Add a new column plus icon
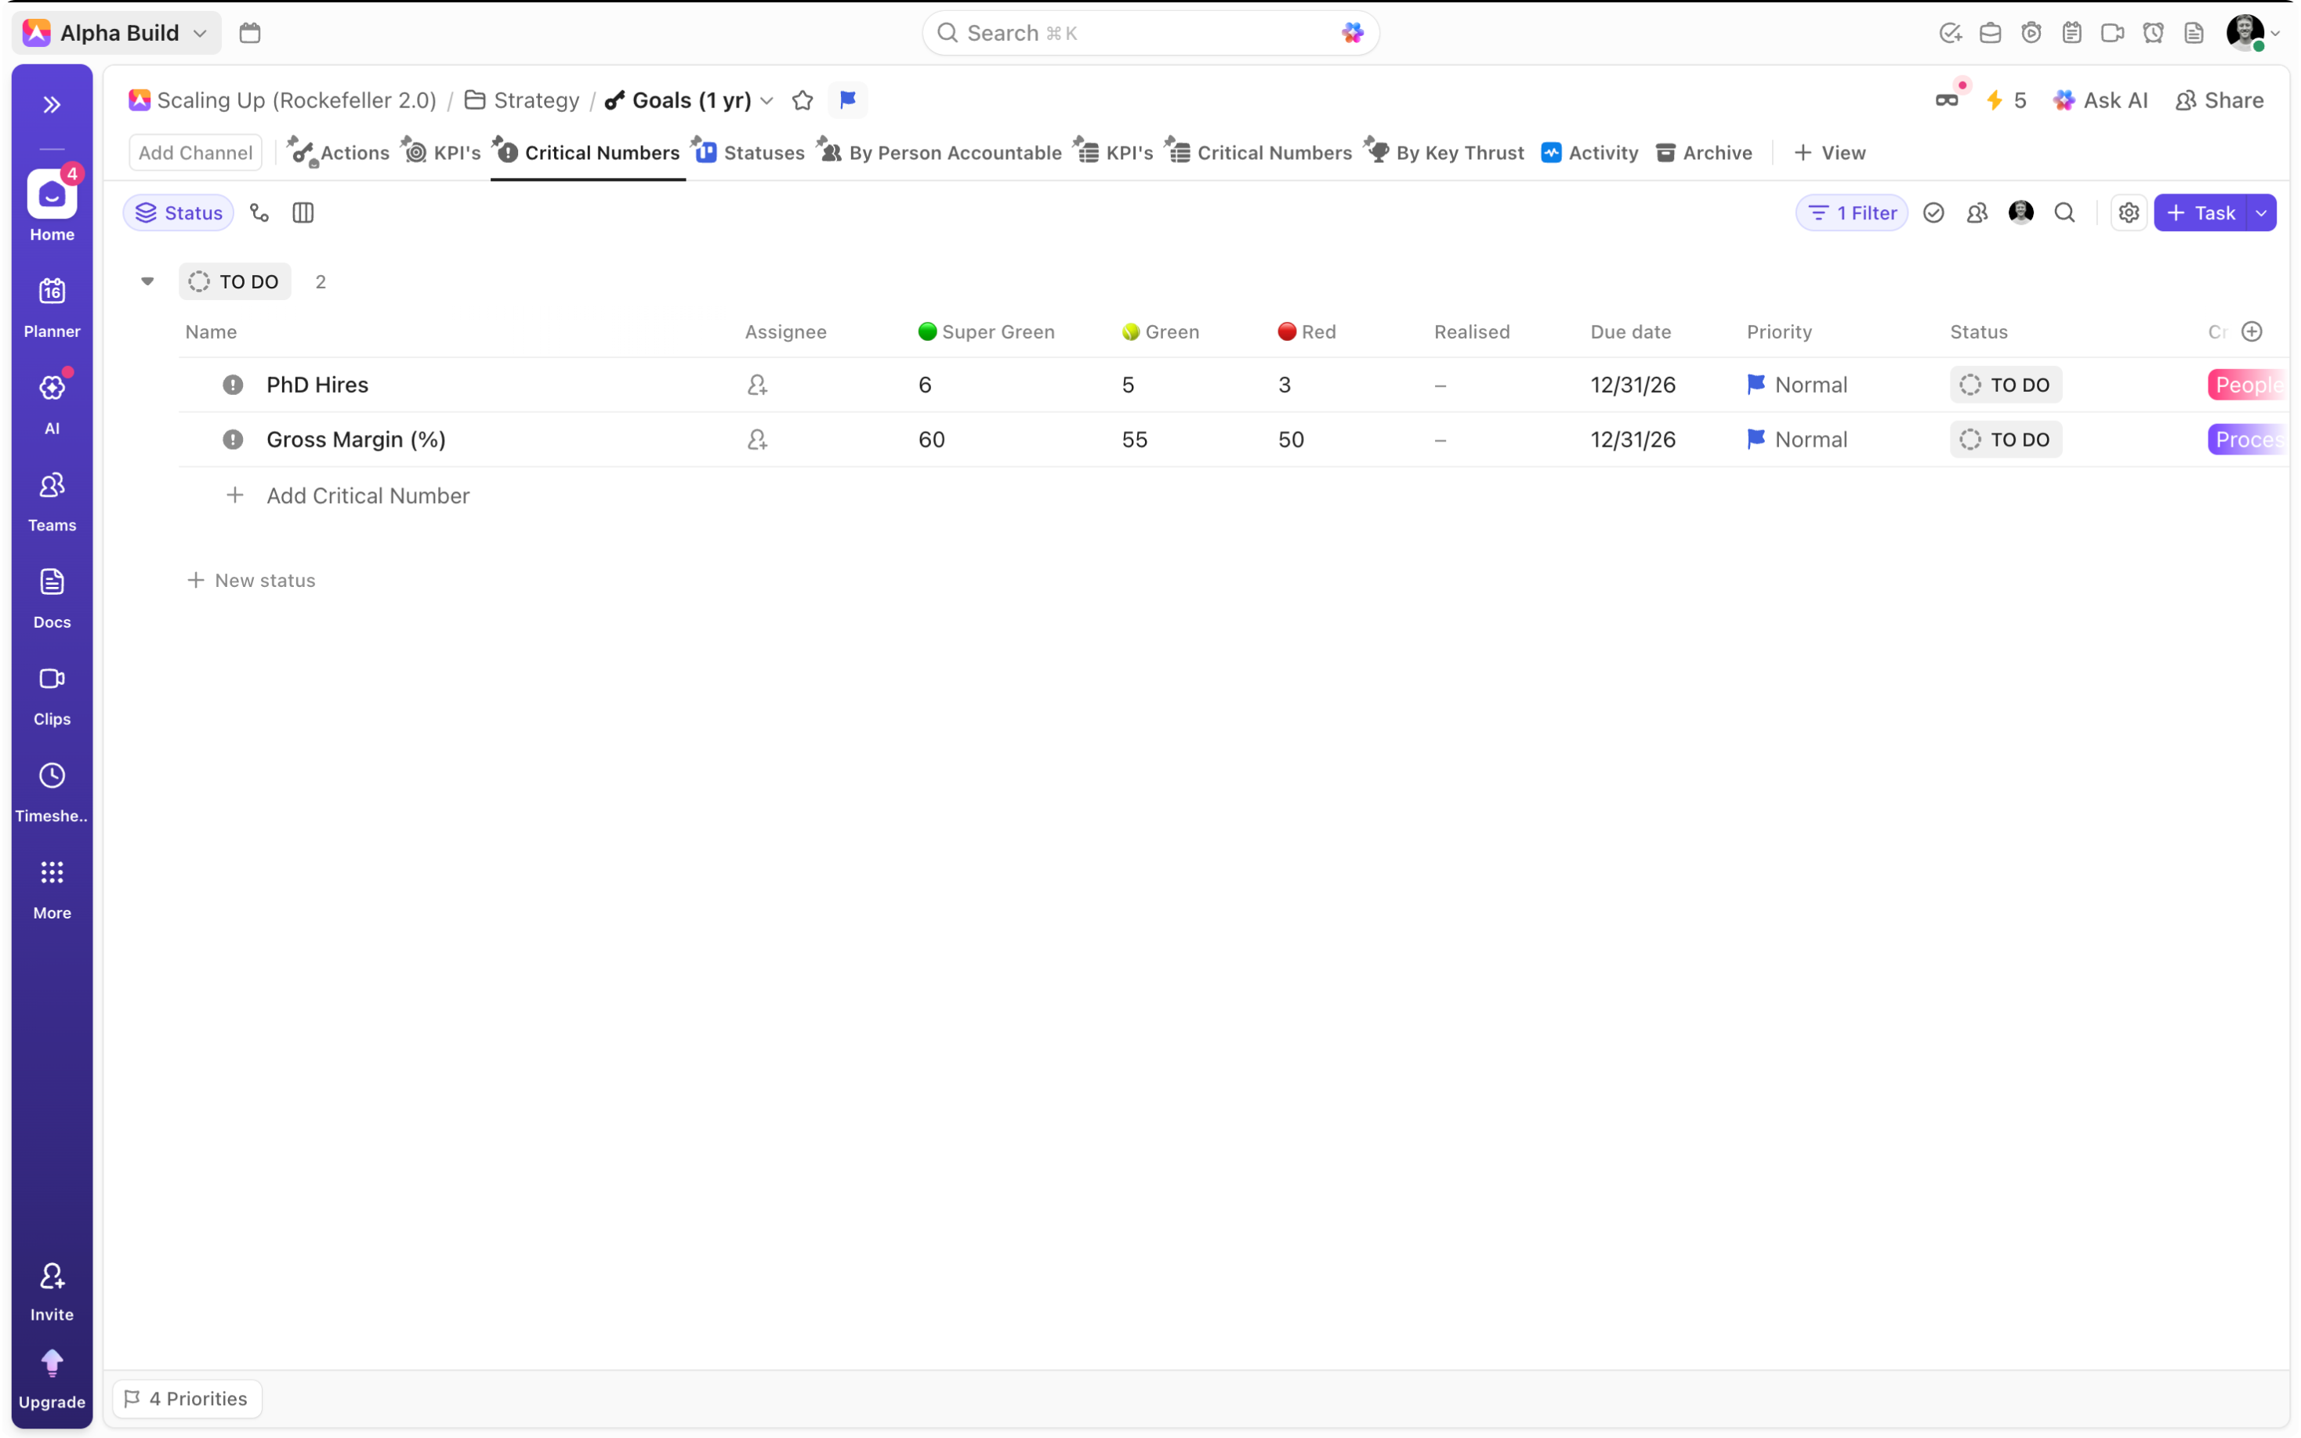 pos(2251,332)
